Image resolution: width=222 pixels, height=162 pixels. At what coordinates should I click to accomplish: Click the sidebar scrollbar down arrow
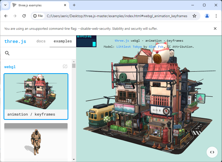(74, 159)
